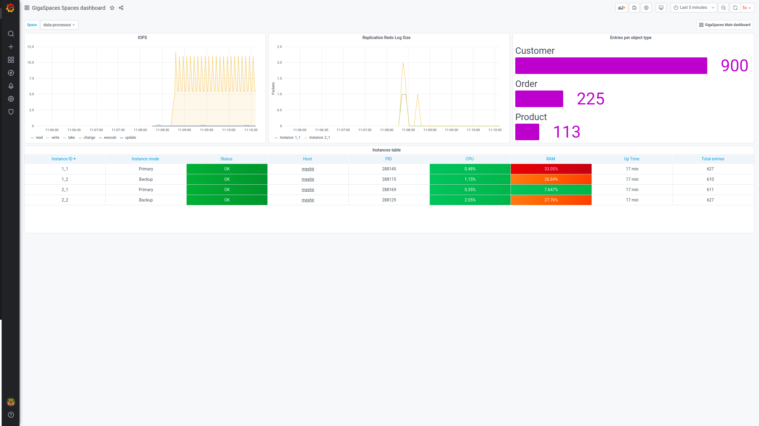Click the Order bar gauge

[x=539, y=99]
